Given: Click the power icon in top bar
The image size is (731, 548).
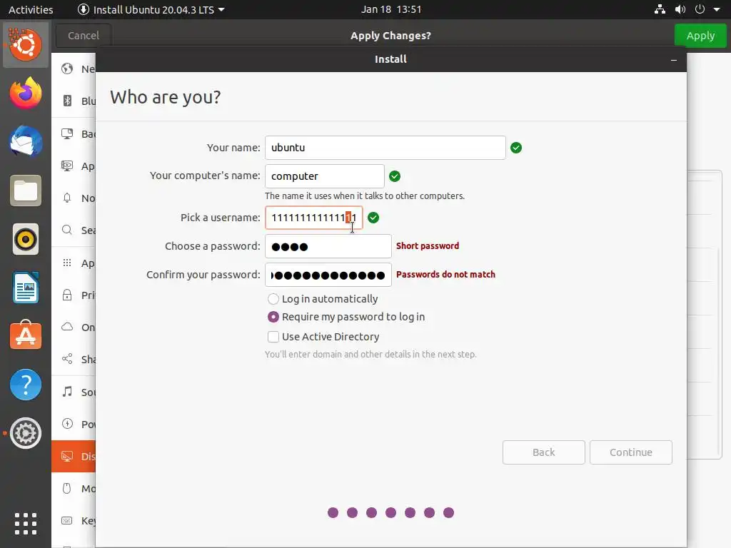Looking at the screenshot, I should coord(700,9).
